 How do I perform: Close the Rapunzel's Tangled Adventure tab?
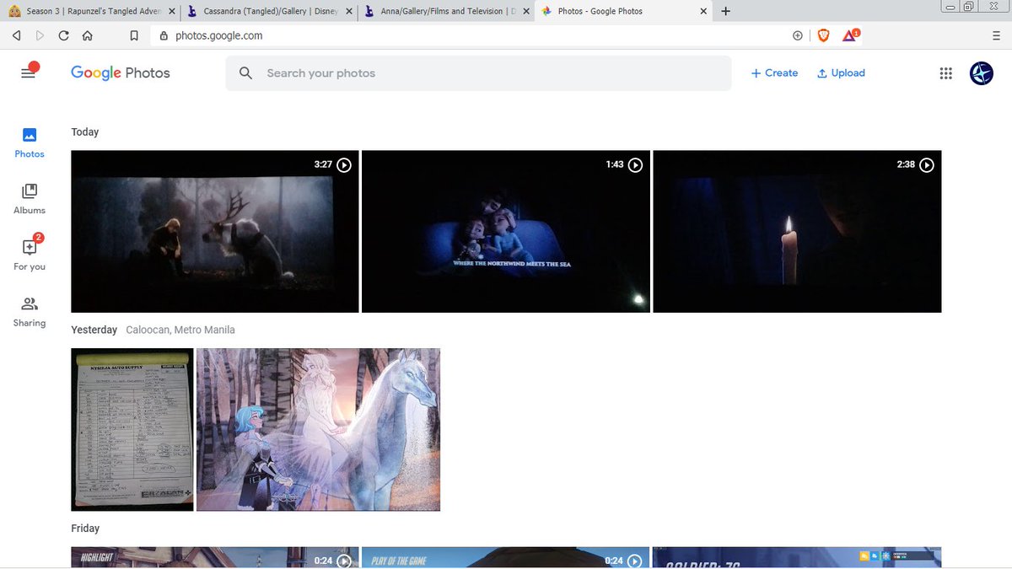(171, 11)
